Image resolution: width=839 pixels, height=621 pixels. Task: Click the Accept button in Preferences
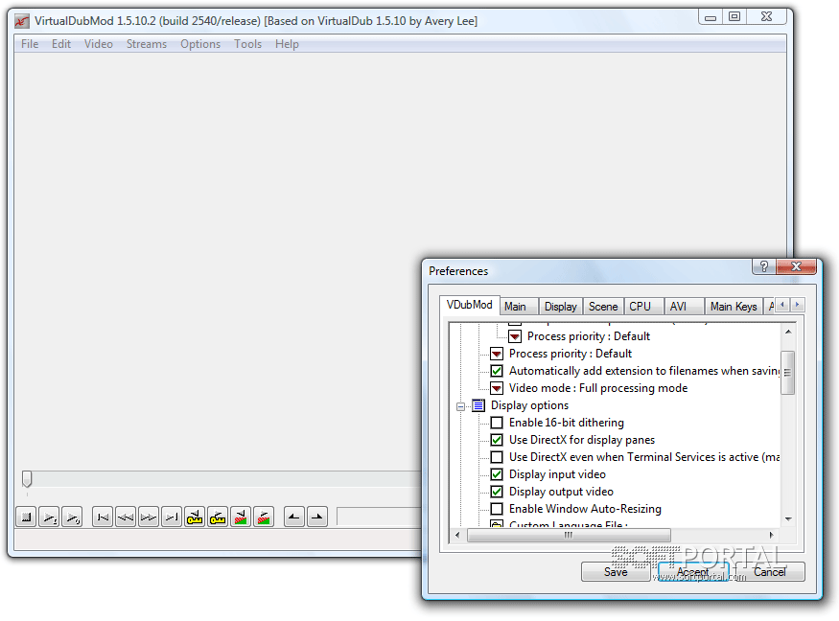693,572
